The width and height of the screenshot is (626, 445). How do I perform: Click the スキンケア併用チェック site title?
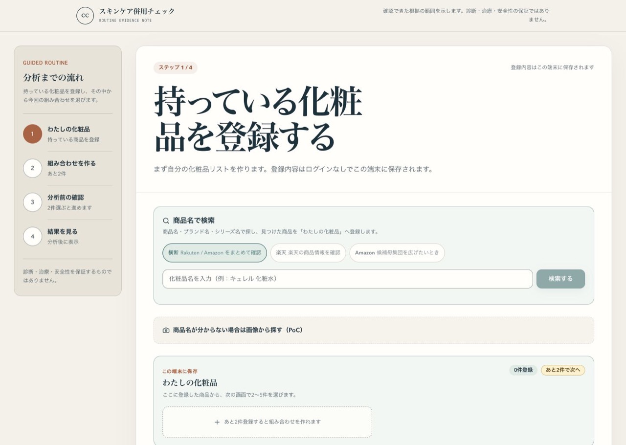137,11
